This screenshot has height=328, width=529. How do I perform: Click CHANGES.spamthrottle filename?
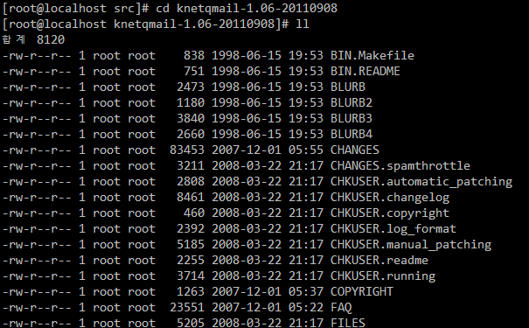400,165
